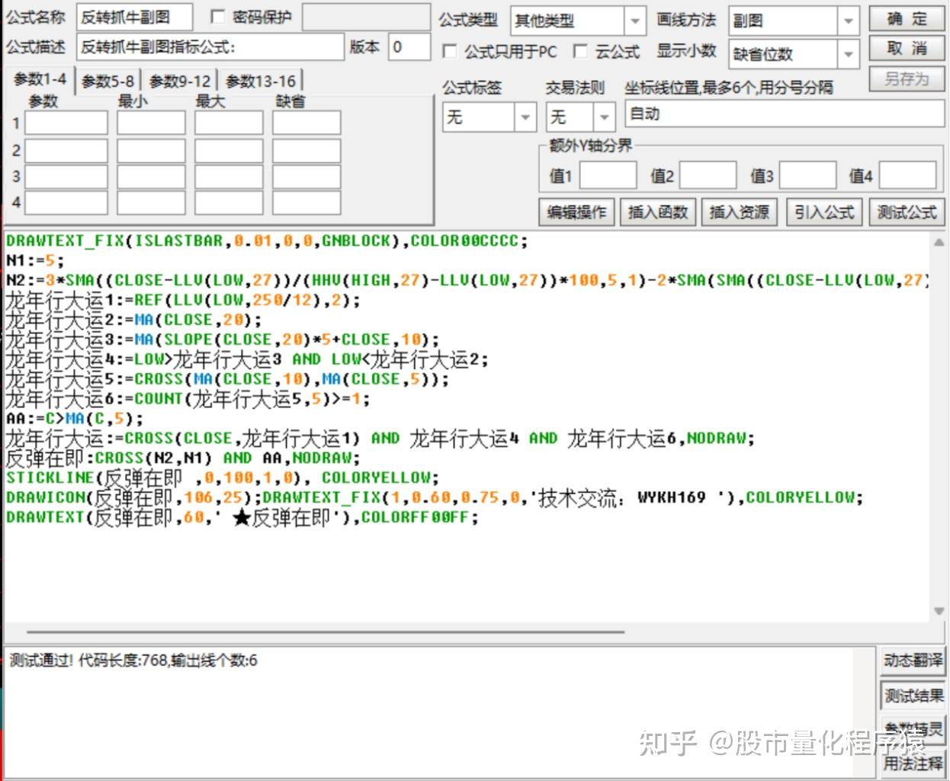Switch to the 参数9-12 tab
Image resolution: width=950 pixels, height=781 pixels.
pyautogui.click(x=180, y=81)
